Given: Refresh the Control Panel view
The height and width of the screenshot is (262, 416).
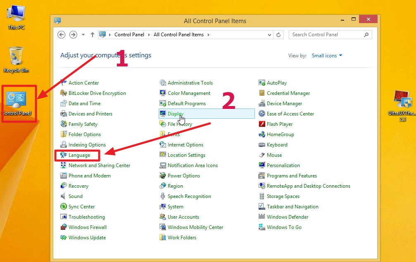Looking at the screenshot, I should (278, 35).
